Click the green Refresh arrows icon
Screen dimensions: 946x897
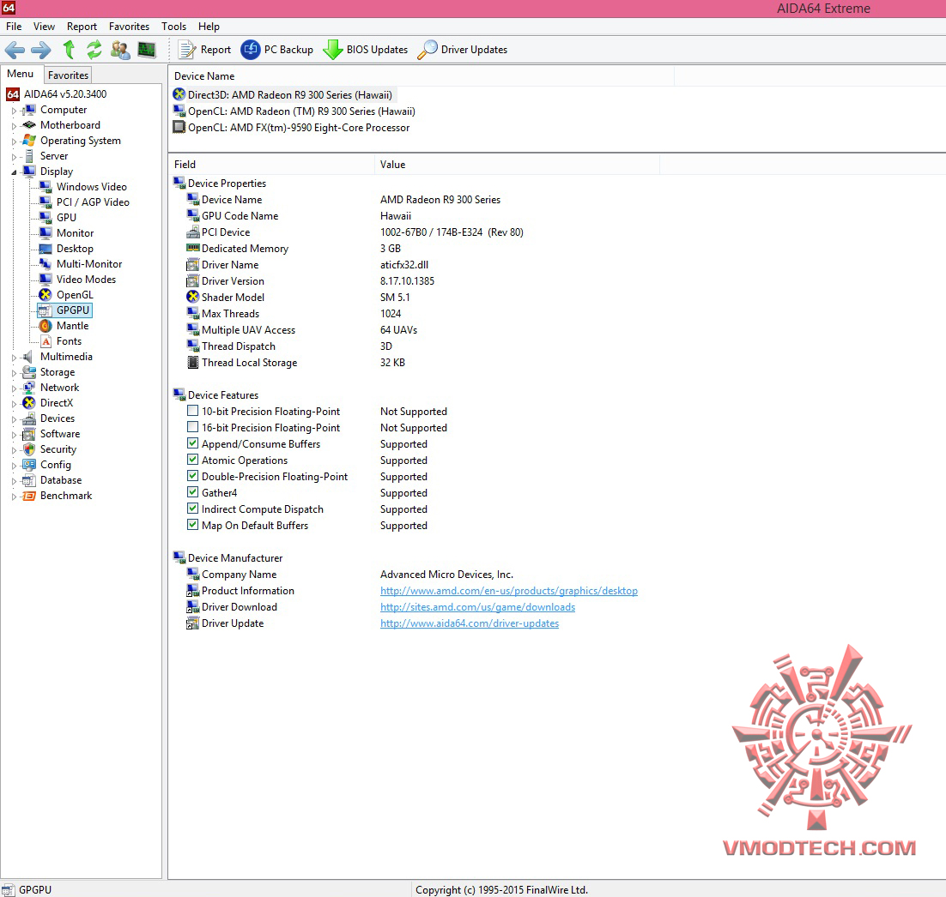94,50
